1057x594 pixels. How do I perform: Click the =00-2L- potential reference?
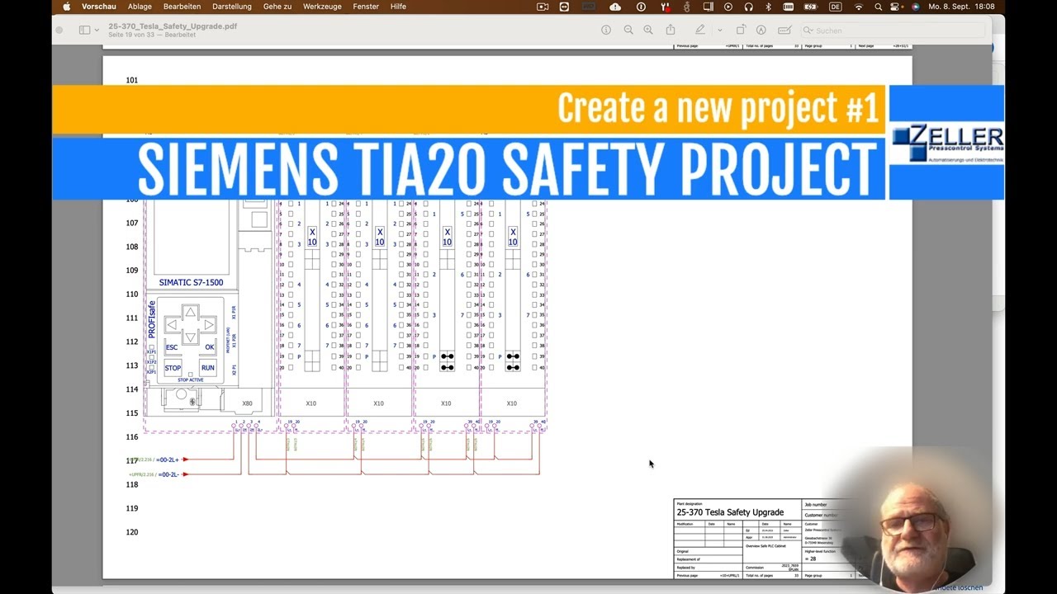tap(168, 474)
